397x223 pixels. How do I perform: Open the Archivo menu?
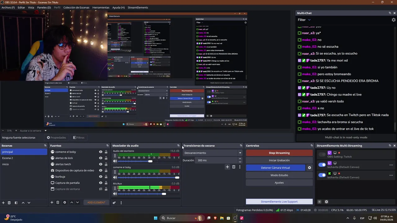(8, 7)
